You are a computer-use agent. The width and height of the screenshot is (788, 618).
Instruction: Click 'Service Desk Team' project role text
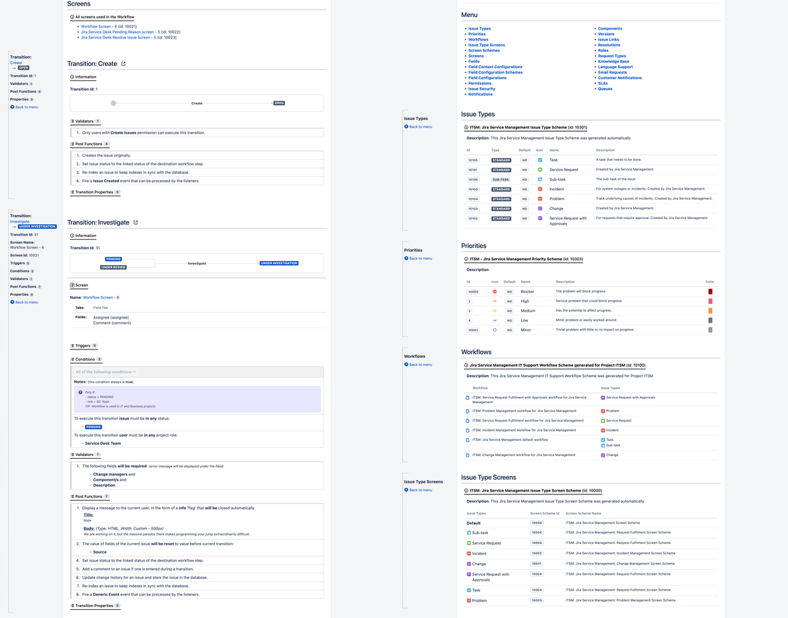click(x=103, y=444)
